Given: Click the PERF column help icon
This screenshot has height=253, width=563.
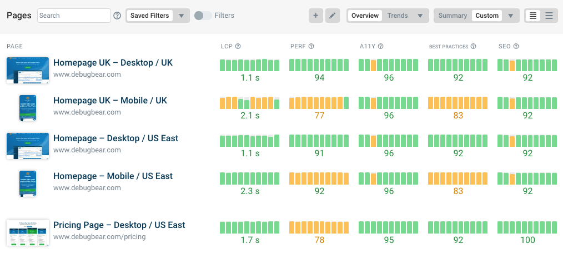Looking at the screenshot, I should [311, 47].
